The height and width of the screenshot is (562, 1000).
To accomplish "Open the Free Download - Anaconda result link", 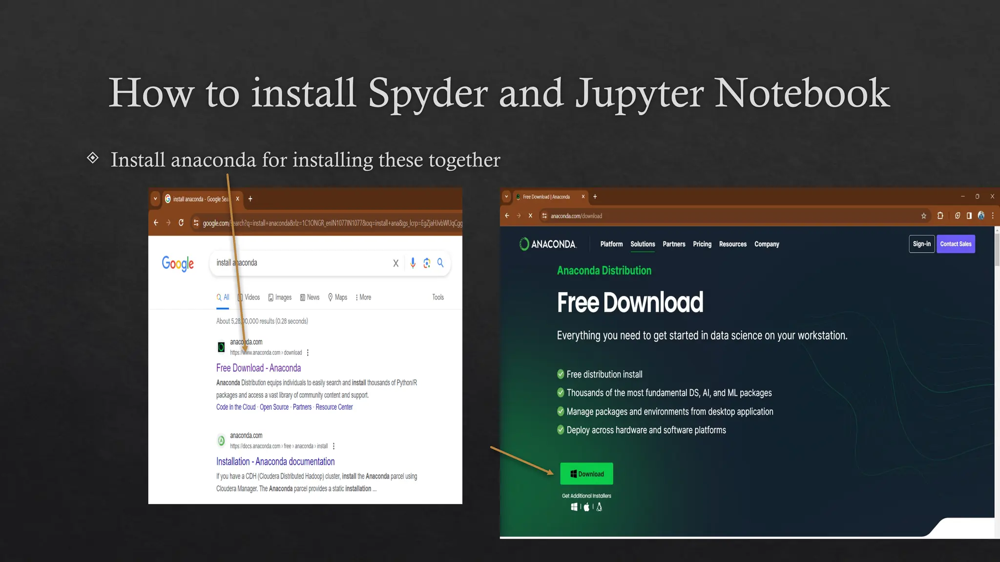I will point(258,368).
